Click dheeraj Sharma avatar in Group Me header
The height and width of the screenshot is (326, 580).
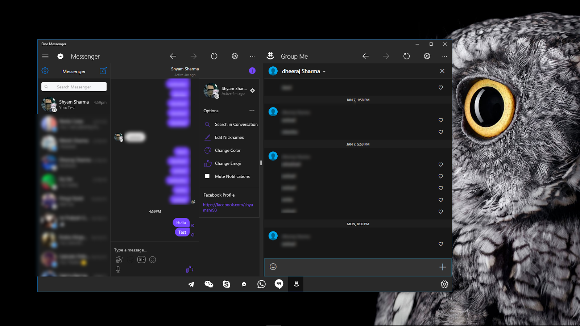point(273,71)
